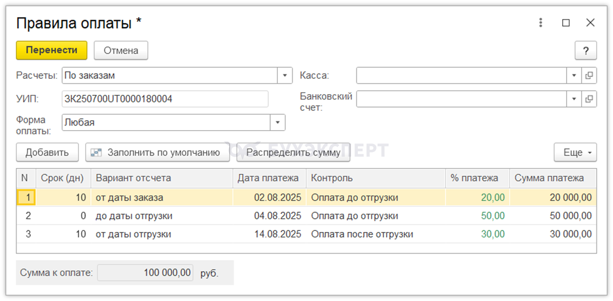Screen dimensions: 613x301
Task: Open the three-dot window options menu
Action: point(541,23)
